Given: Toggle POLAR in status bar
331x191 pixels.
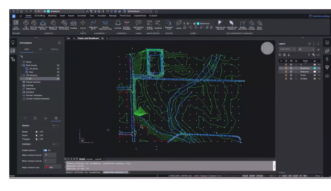Looking at the screenshot, I should pos(245,176).
